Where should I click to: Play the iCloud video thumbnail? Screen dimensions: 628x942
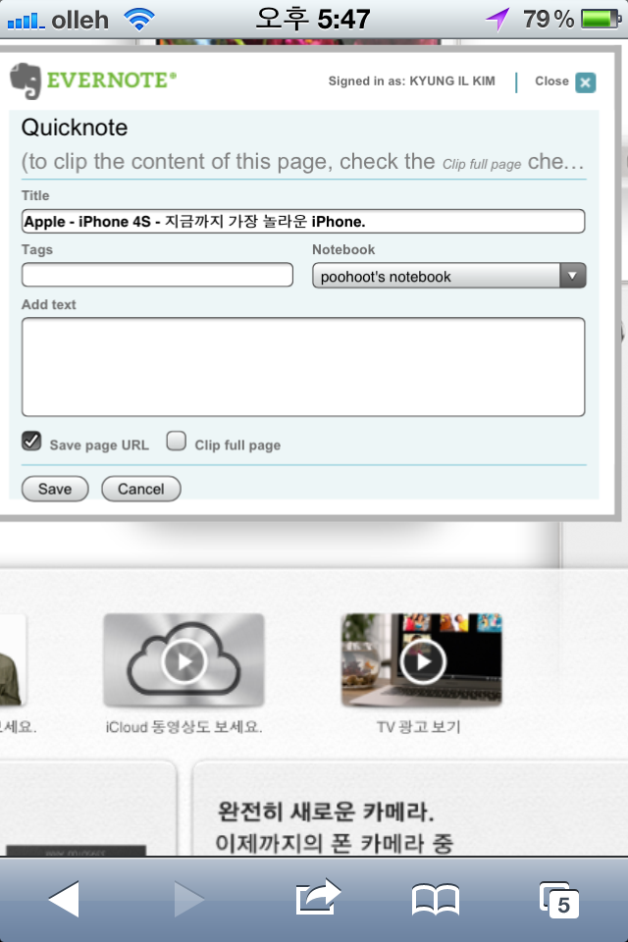click(183, 660)
